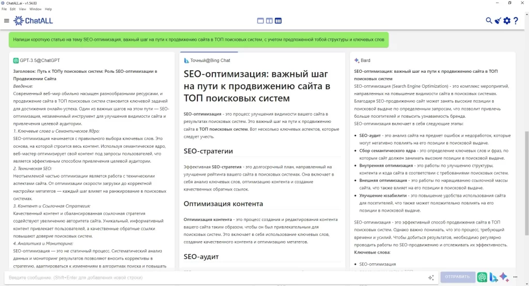Click the 'SEO-аудит' heading in Bing response

tap(201, 257)
